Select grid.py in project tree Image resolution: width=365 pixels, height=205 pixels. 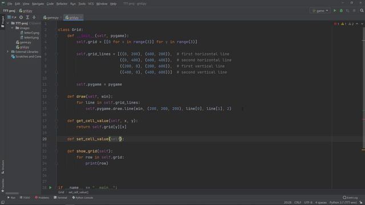pos(23,47)
